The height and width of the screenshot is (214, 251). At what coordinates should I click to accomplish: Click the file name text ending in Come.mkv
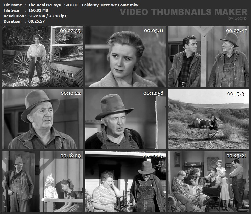[x=83, y=5]
